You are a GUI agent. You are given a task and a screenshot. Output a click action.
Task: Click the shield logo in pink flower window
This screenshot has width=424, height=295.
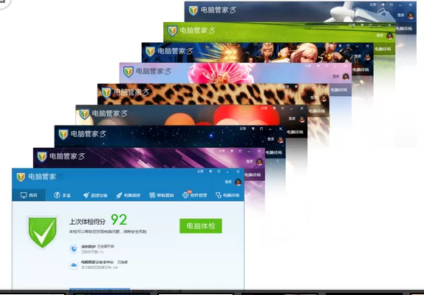[x=129, y=72]
